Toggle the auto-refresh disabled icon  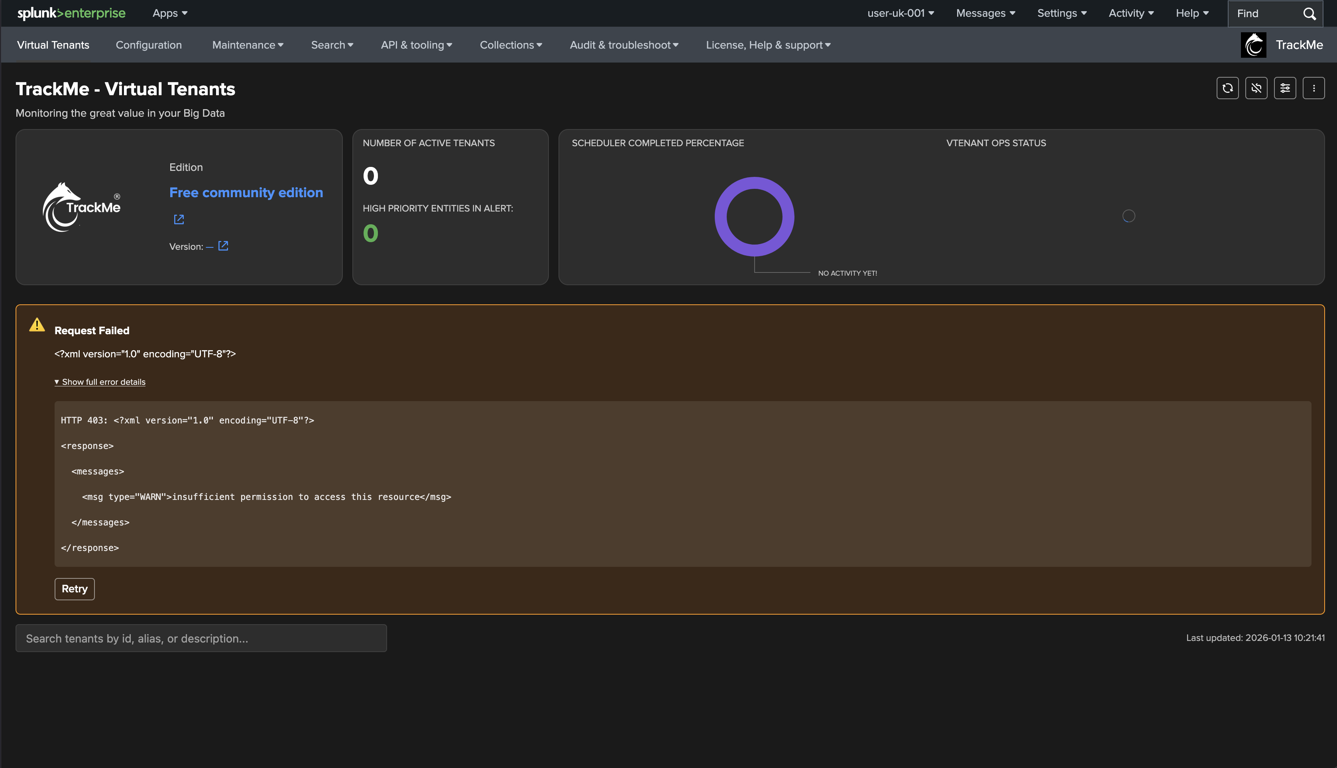click(1256, 88)
